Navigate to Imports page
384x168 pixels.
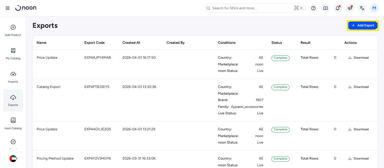pos(13,77)
